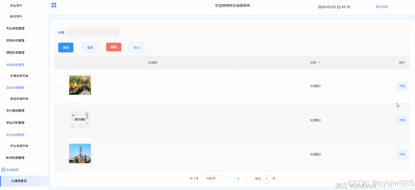415x190 pixels.
Task: Collapse the 学生成绩管理 sidebar menu
Action: pyautogui.click(x=15, y=135)
